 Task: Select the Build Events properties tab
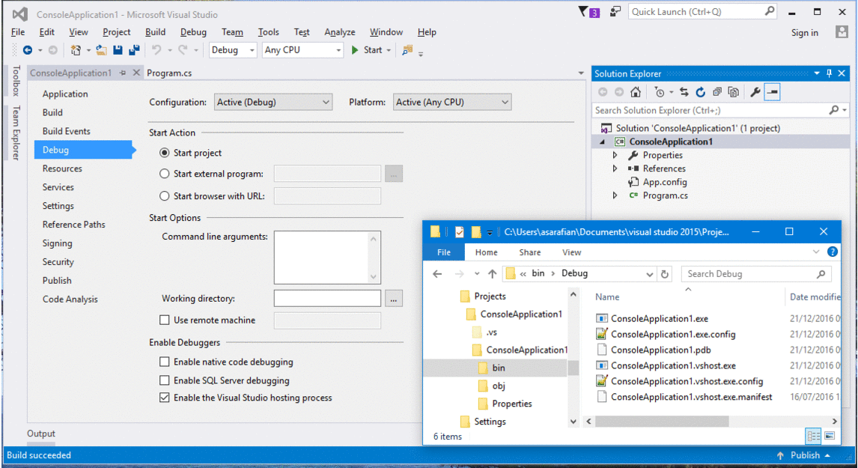(66, 131)
